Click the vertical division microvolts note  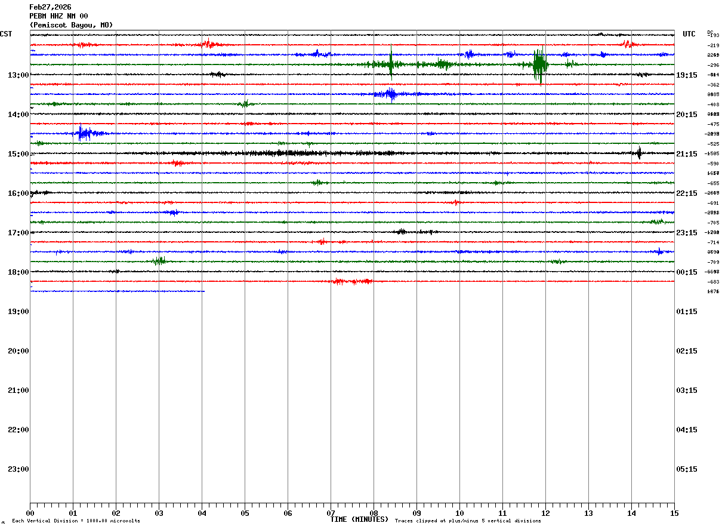tap(76, 521)
